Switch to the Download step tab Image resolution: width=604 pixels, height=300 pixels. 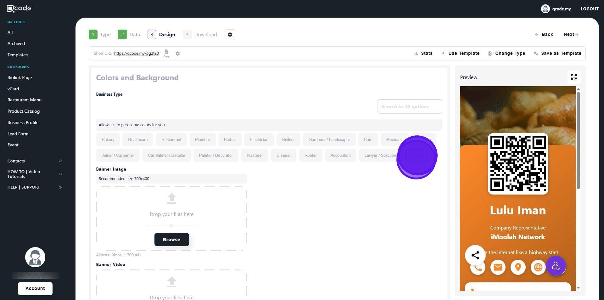(200, 35)
